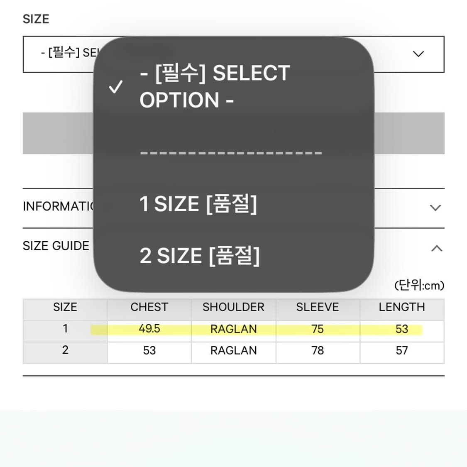The image size is (467, 467).
Task: Click the length value 53 cell
Action: (x=402, y=329)
